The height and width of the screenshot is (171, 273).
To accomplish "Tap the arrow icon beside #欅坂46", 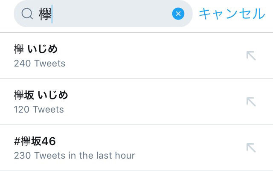I will (251, 148).
